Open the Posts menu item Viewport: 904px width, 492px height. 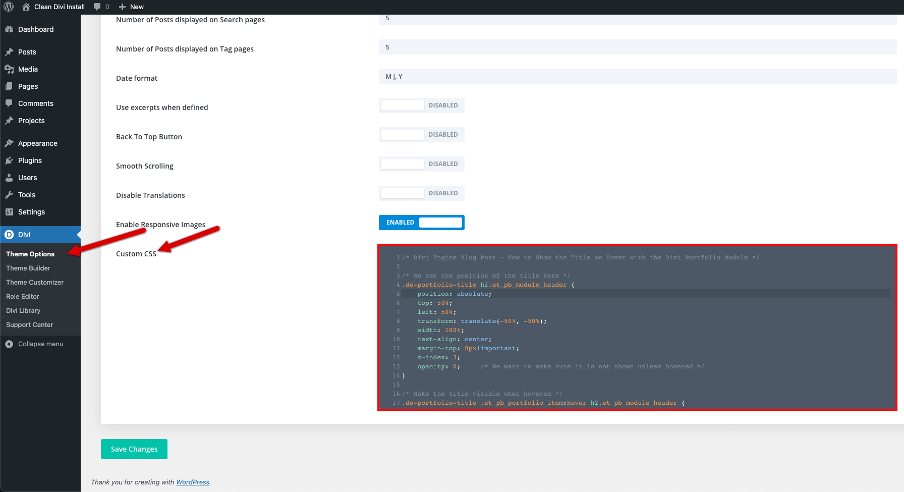tap(27, 52)
